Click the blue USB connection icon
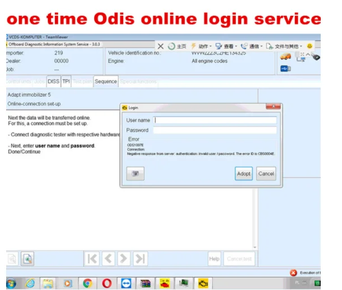This screenshot has height=290, width=342. pos(285,69)
